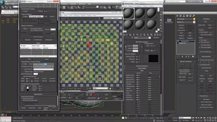Open the No Projection Modifier dropdown
Image resolution: width=217 pixels, height=122 pixels.
tap(36, 17)
